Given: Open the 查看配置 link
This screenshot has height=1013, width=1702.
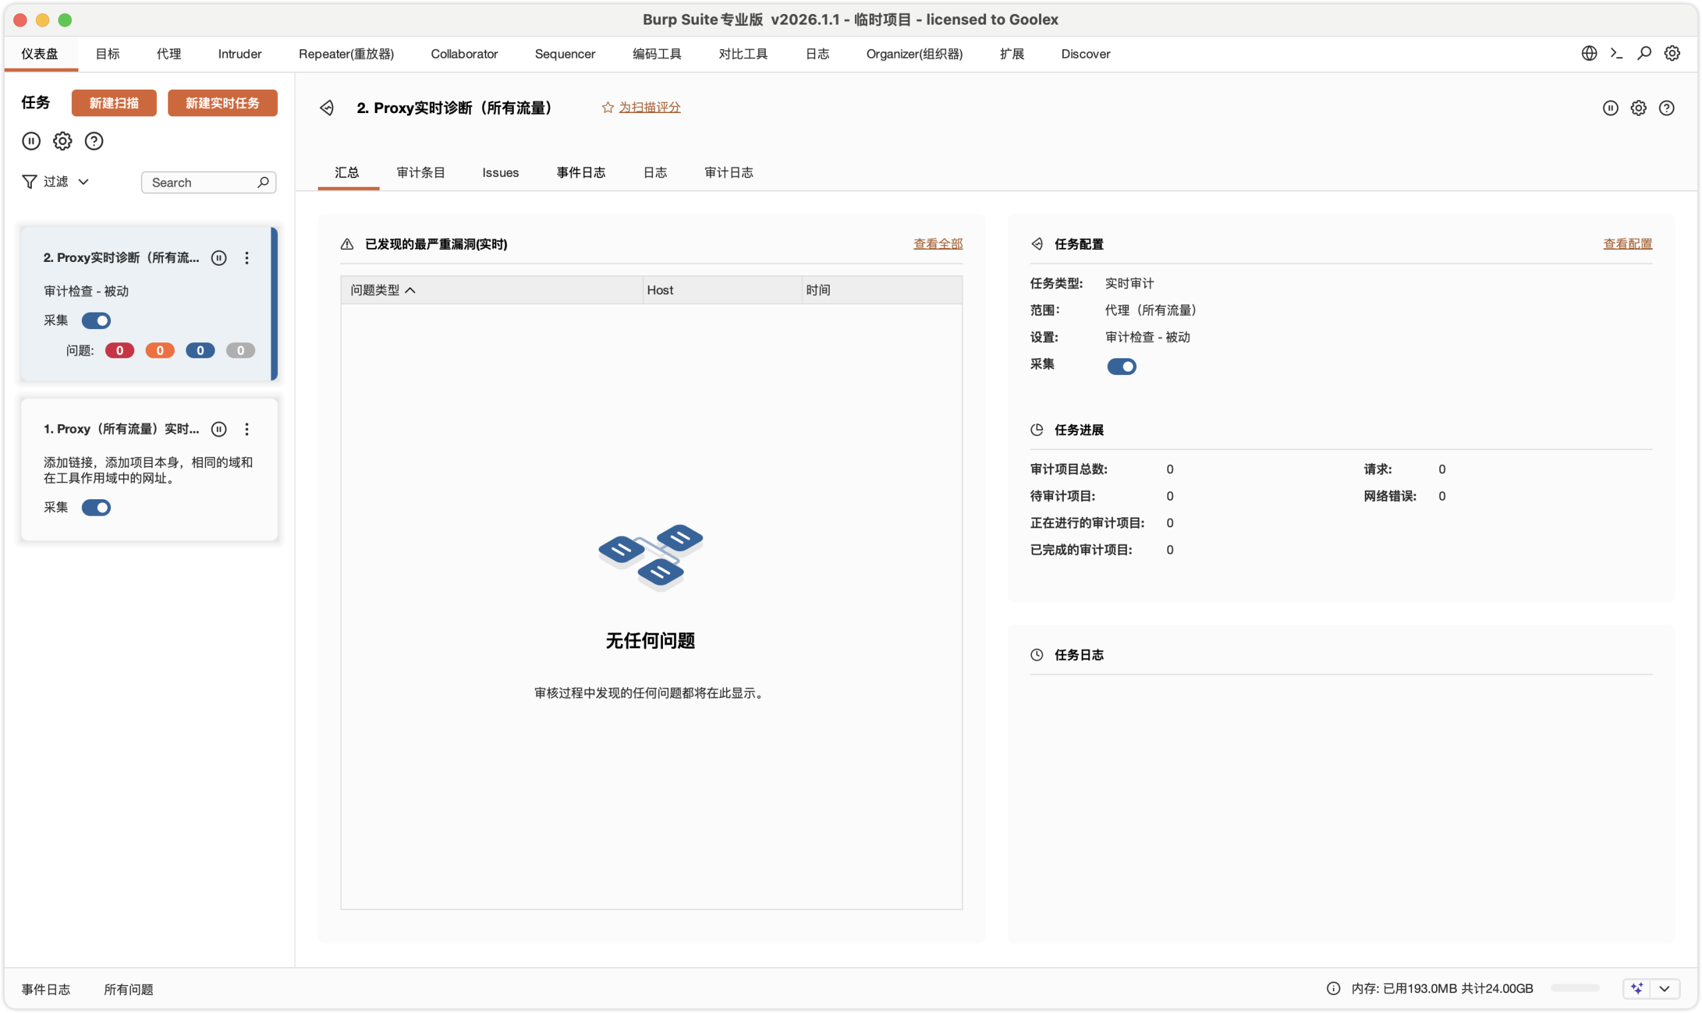Looking at the screenshot, I should pos(1628,244).
